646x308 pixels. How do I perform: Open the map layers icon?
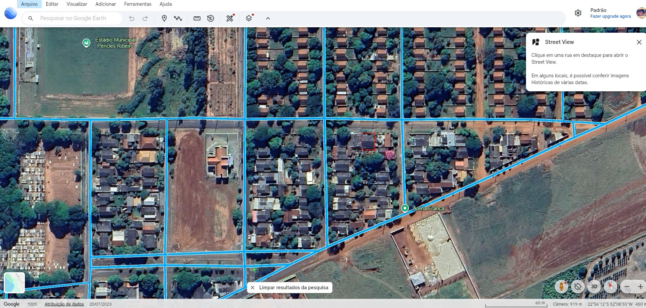(x=249, y=18)
